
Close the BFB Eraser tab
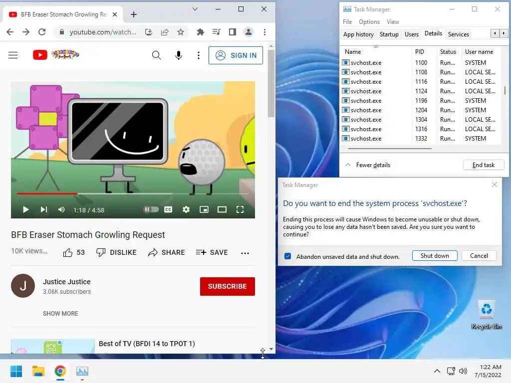click(x=115, y=14)
